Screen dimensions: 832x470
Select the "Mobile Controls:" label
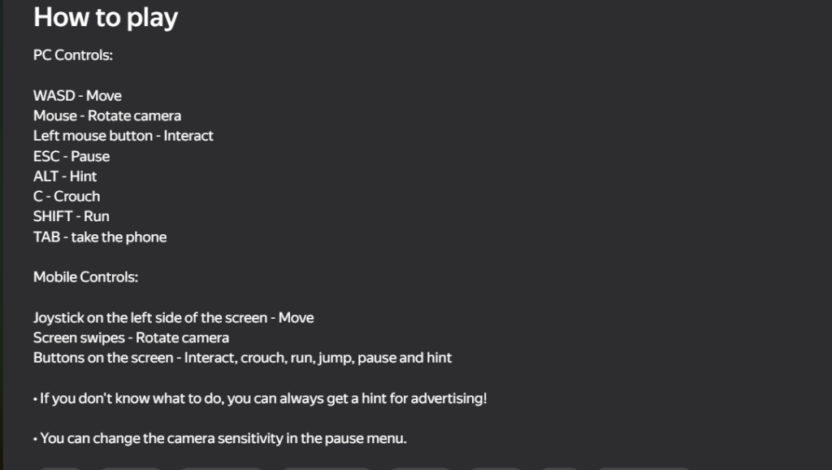(86, 277)
